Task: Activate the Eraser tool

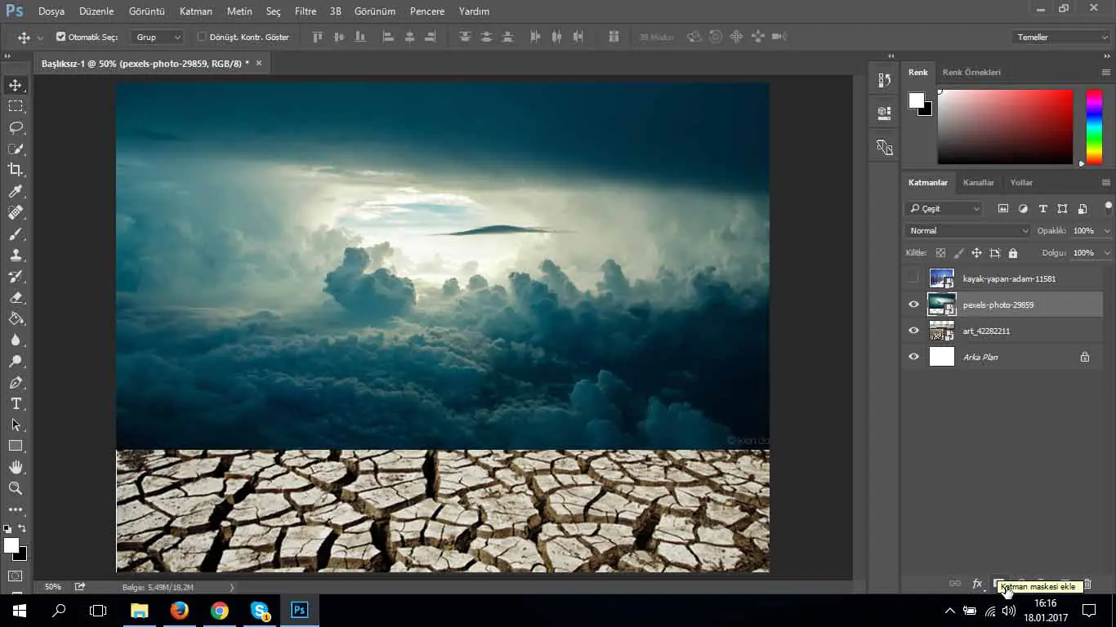Action: point(16,297)
